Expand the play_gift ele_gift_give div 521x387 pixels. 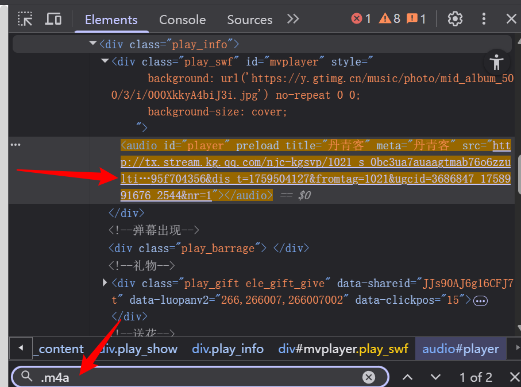click(105, 282)
